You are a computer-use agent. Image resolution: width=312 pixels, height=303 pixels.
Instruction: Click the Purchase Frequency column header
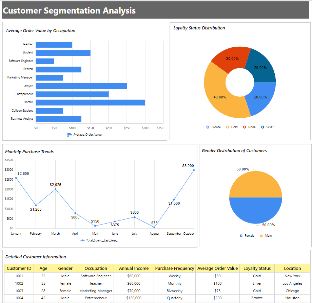(x=175, y=268)
